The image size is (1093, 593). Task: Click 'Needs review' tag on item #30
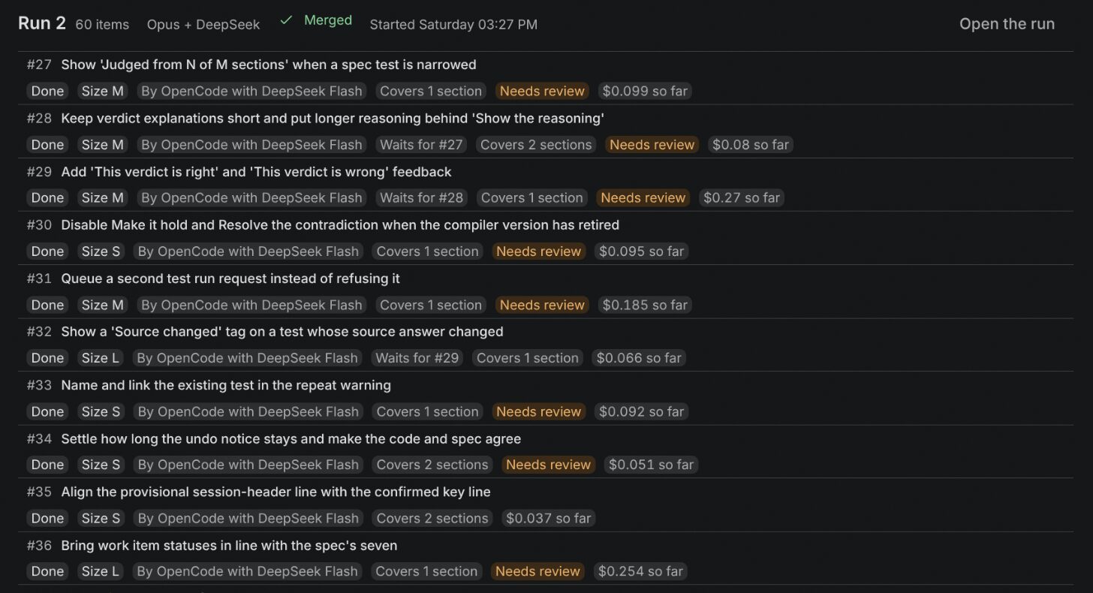pyautogui.click(x=538, y=251)
